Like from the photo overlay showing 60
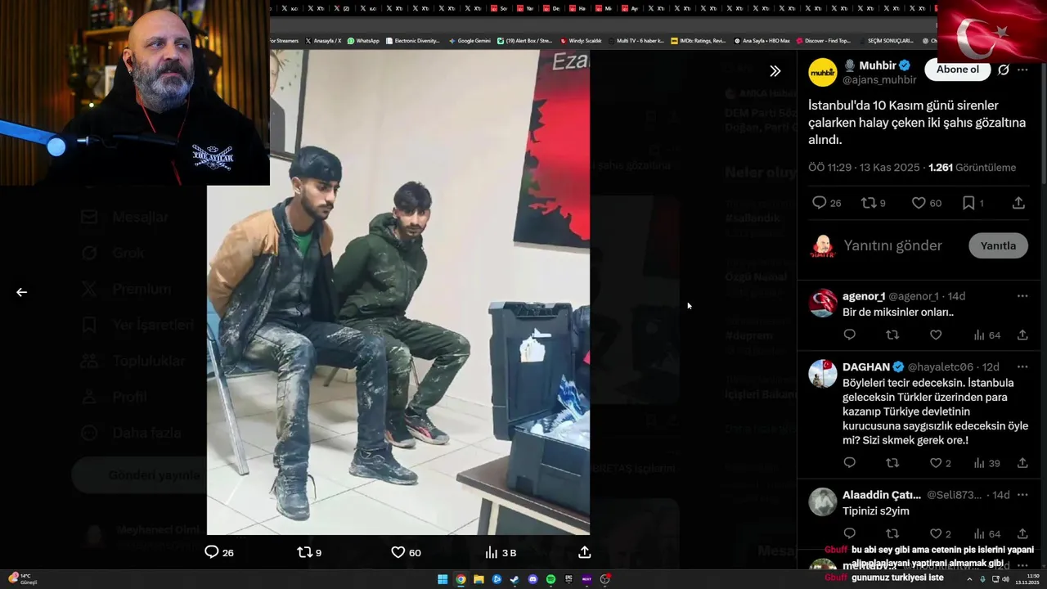1047x589 pixels. [406, 552]
